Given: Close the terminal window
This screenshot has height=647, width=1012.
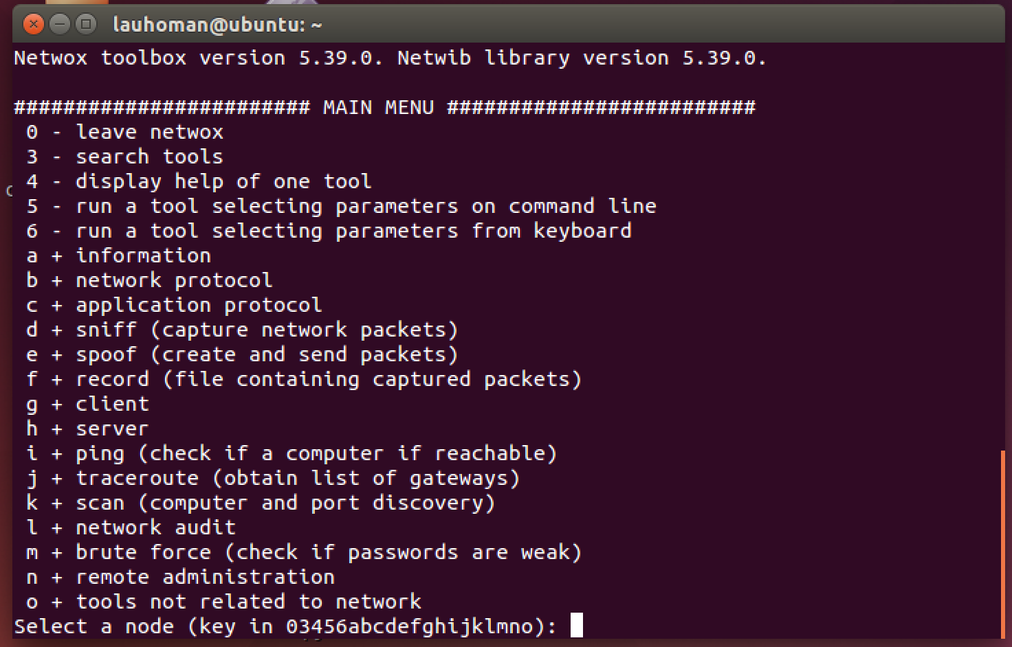Looking at the screenshot, I should tap(33, 25).
